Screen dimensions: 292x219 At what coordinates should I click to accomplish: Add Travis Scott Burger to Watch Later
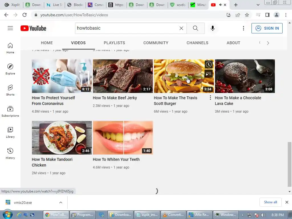click(208, 64)
